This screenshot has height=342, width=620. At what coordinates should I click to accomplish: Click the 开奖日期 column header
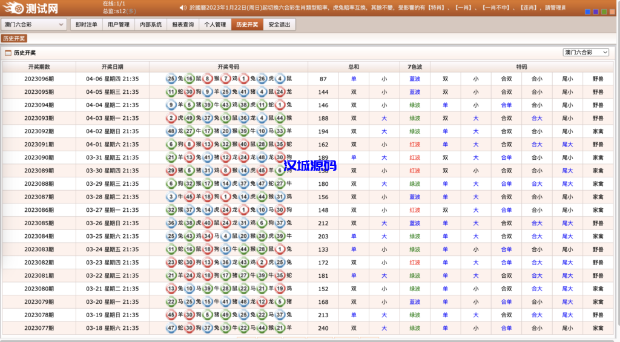tap(112, 67)
